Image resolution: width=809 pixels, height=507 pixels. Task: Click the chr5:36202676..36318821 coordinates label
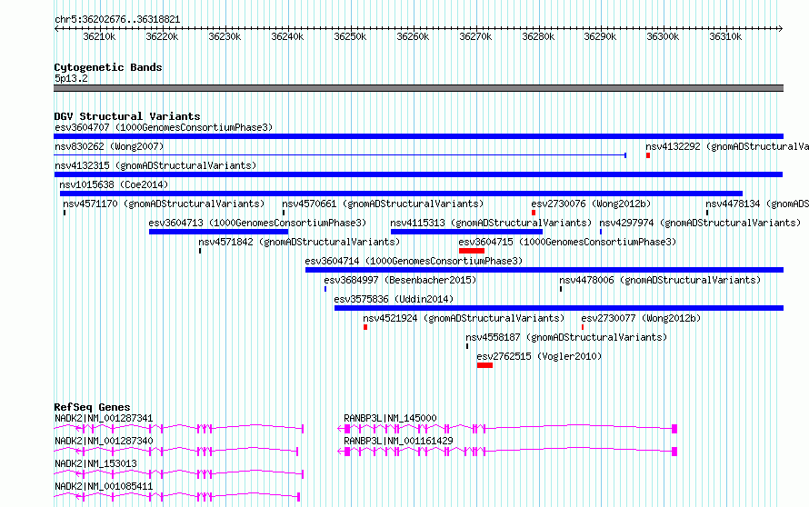pyautogui.click(x=117, y=20)
